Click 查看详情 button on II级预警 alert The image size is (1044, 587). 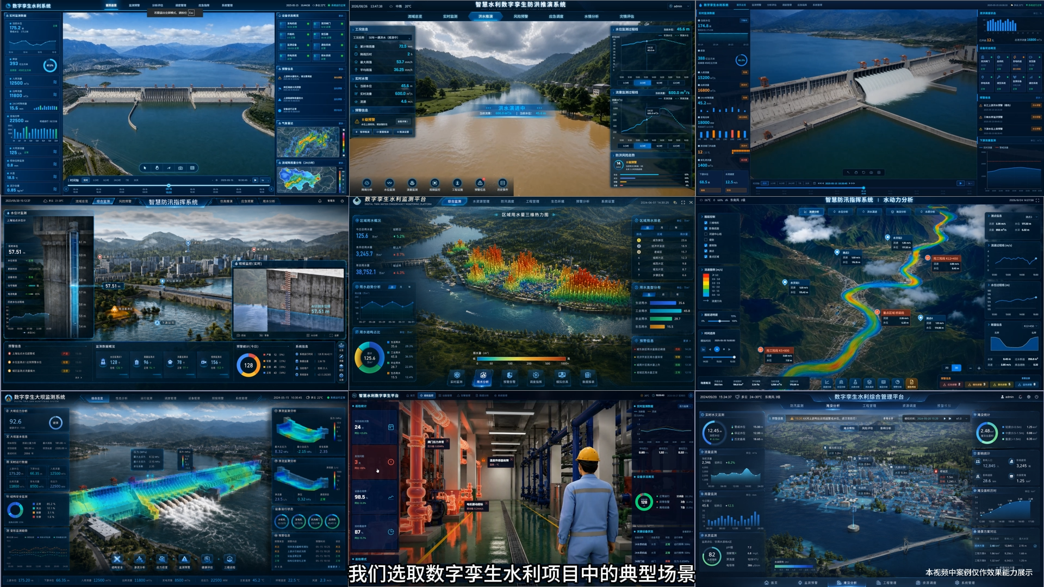pos(403,121)
